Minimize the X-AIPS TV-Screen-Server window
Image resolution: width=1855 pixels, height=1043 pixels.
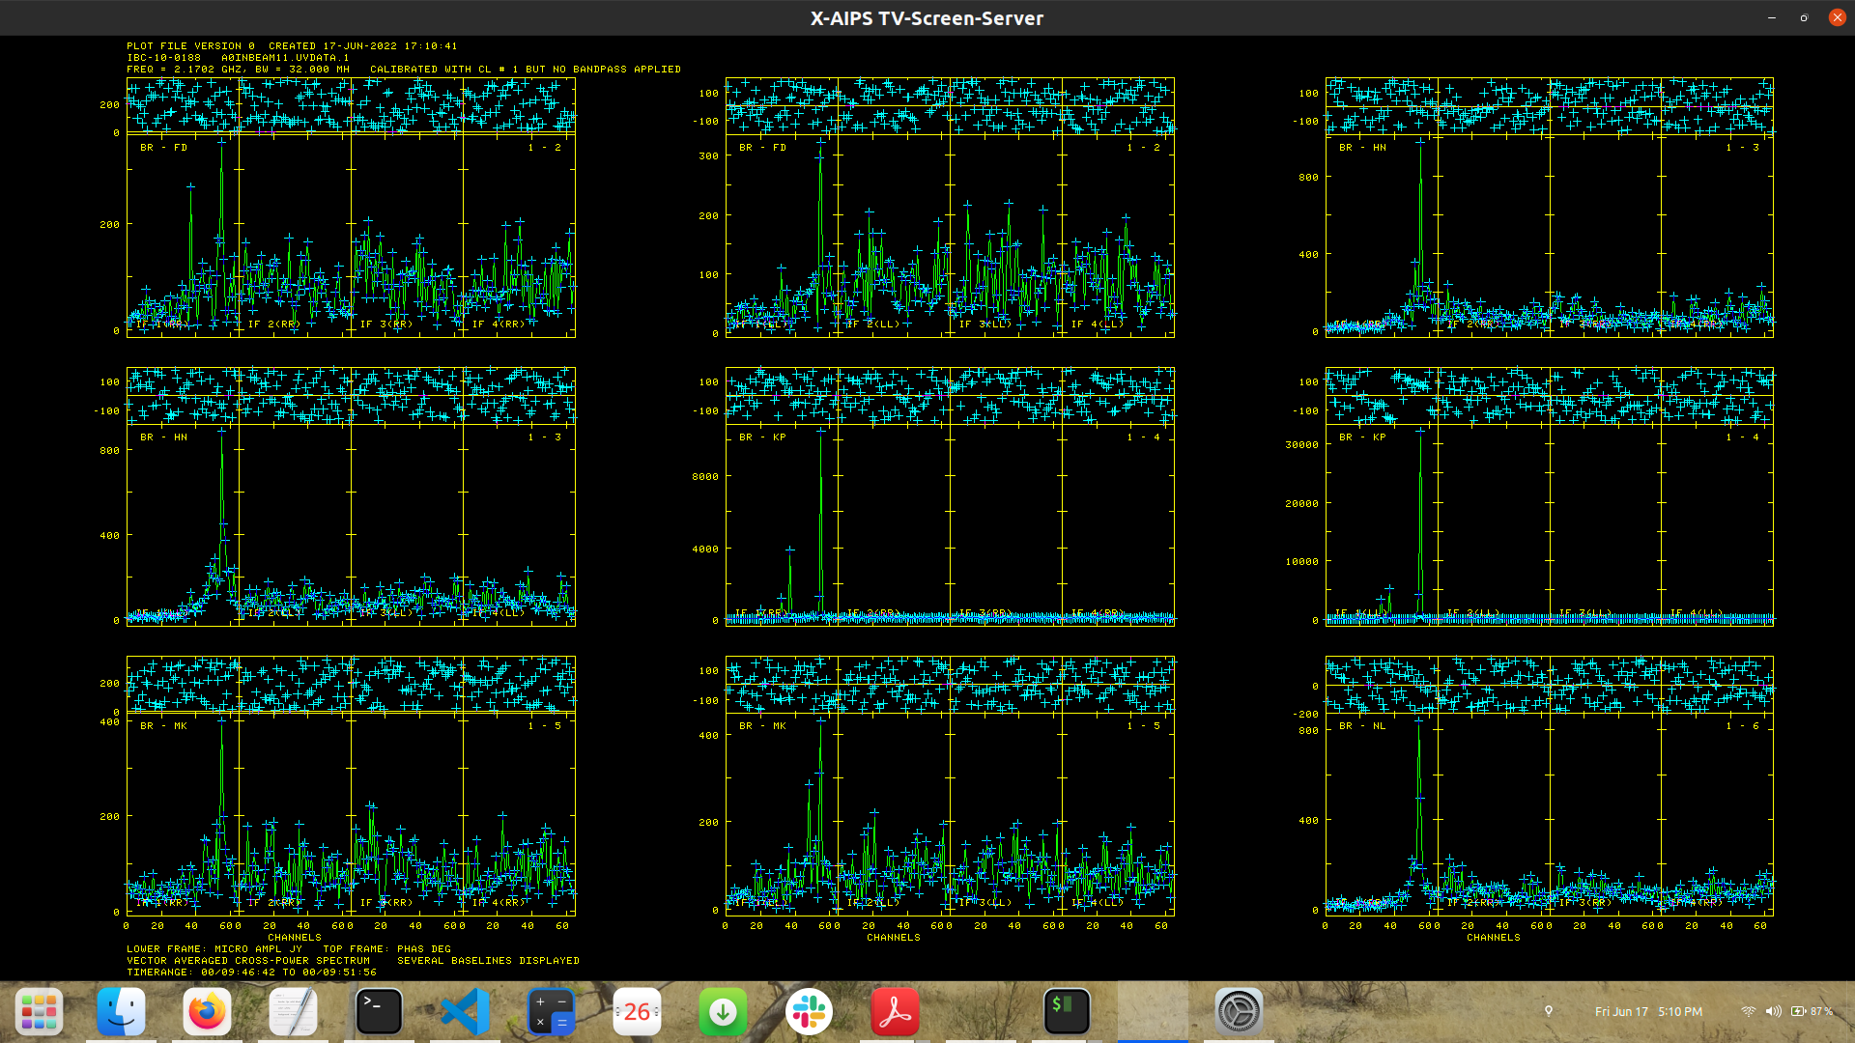pyautogui.click(x=1772, y=17)
